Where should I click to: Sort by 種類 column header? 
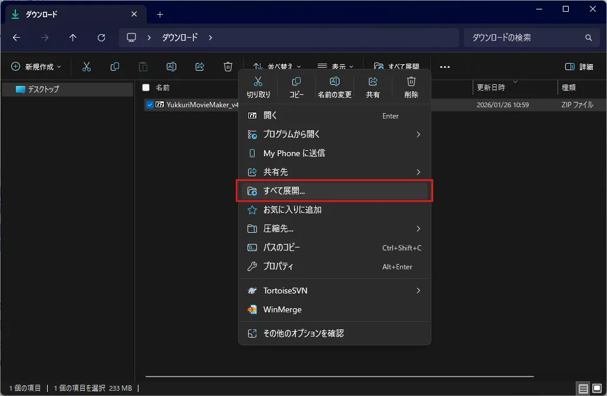569,88
